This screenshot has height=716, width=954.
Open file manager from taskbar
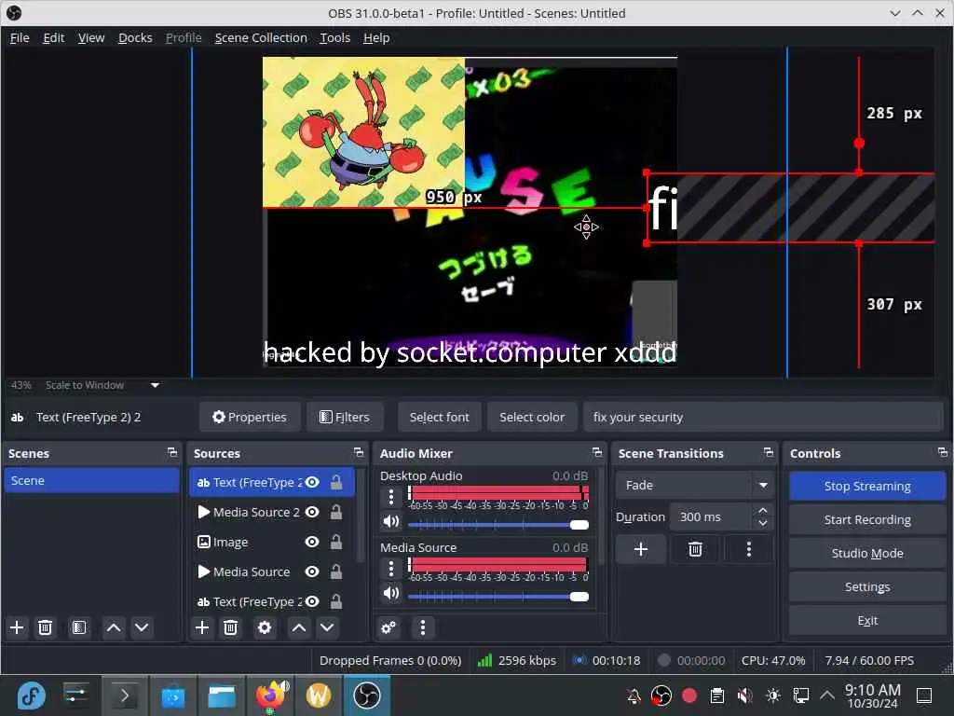(x=222, y=695)
